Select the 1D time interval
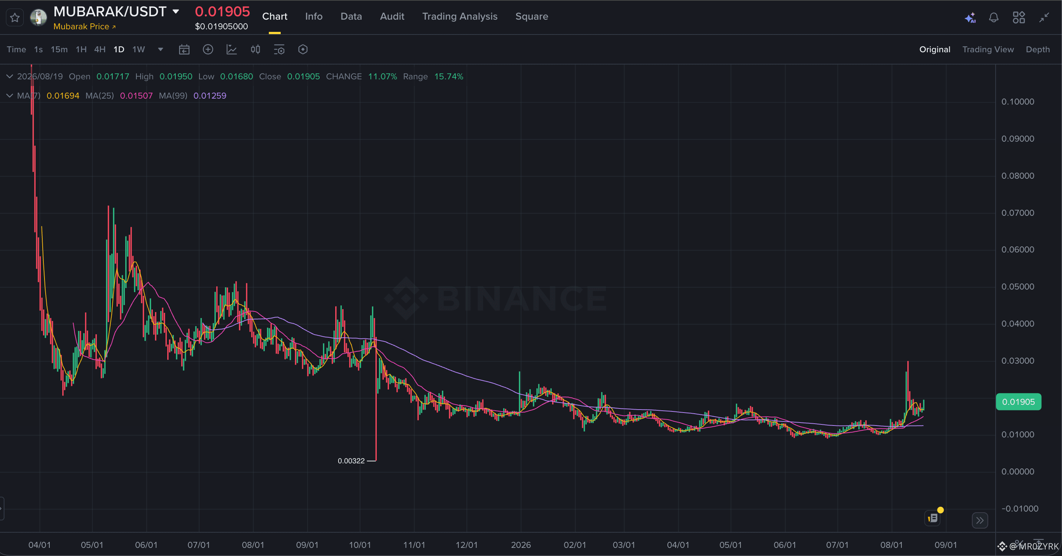Image resolution: width=1062 pixels, height=556 pixels. pyautogui.click(x=119, y=49)
